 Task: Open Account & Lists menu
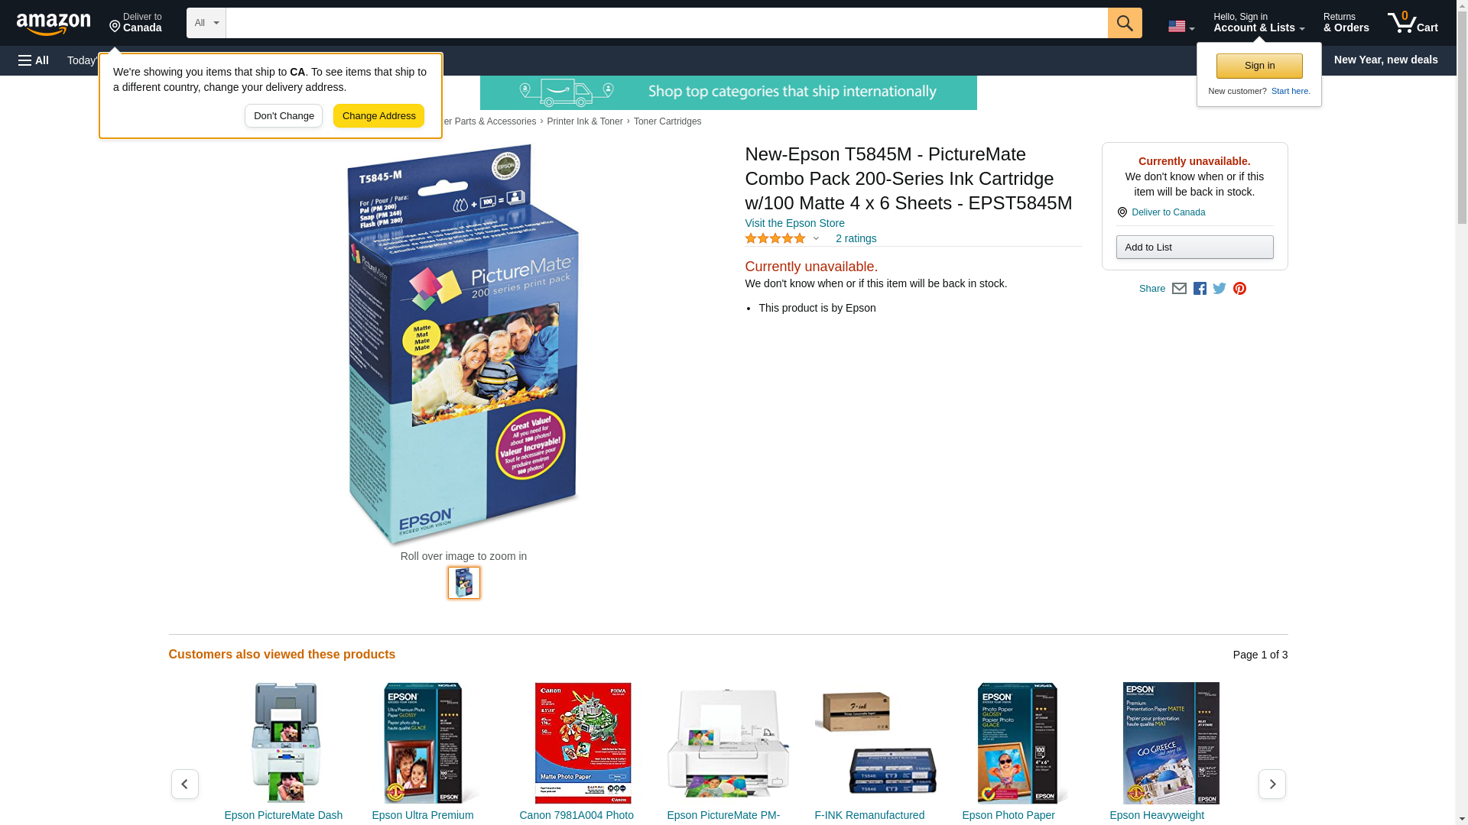1259,23
